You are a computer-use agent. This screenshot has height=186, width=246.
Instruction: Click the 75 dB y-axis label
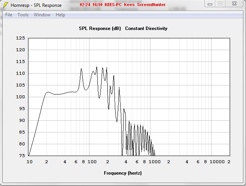[x=22, y=156]
